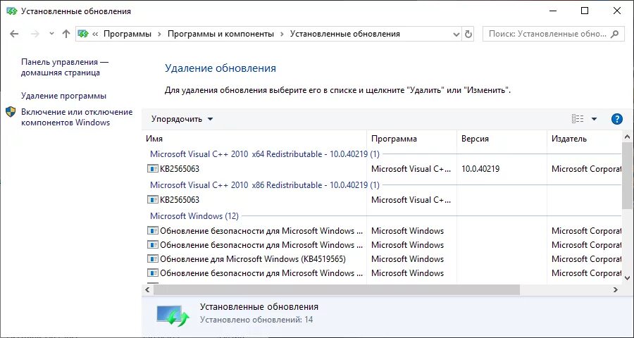Change view with the view icon
The width and height of the screenshot is (634, 338).
578,119
